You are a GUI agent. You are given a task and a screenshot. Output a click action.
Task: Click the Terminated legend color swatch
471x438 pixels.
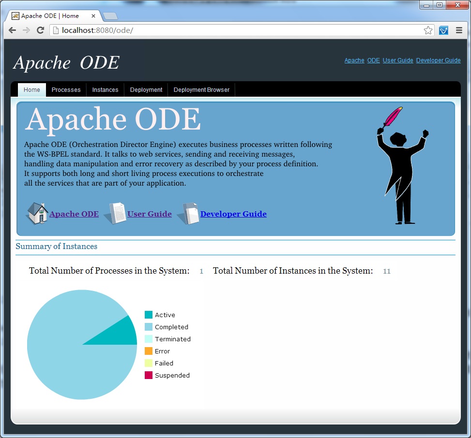click(149, 339)
